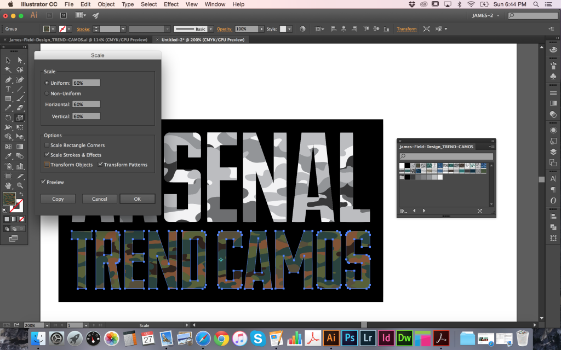561x350 pixels.
Task: Switch to James-Field-Design_TREND-CAMOS.ai tab
Action: tap(78, 39)
